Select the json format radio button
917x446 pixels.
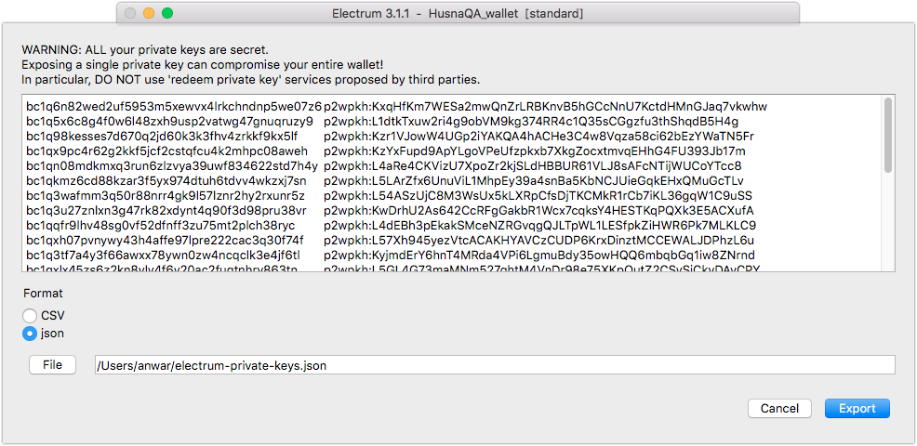click(x=30, y=334)
